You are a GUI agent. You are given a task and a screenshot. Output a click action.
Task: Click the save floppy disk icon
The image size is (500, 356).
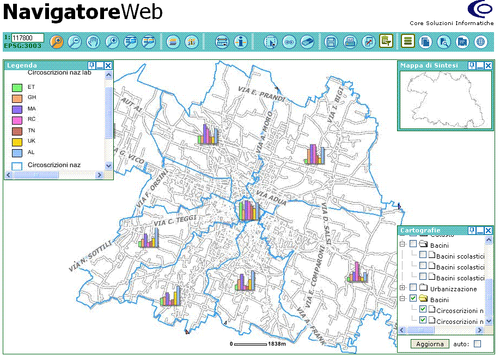click(x=331, y=41)
